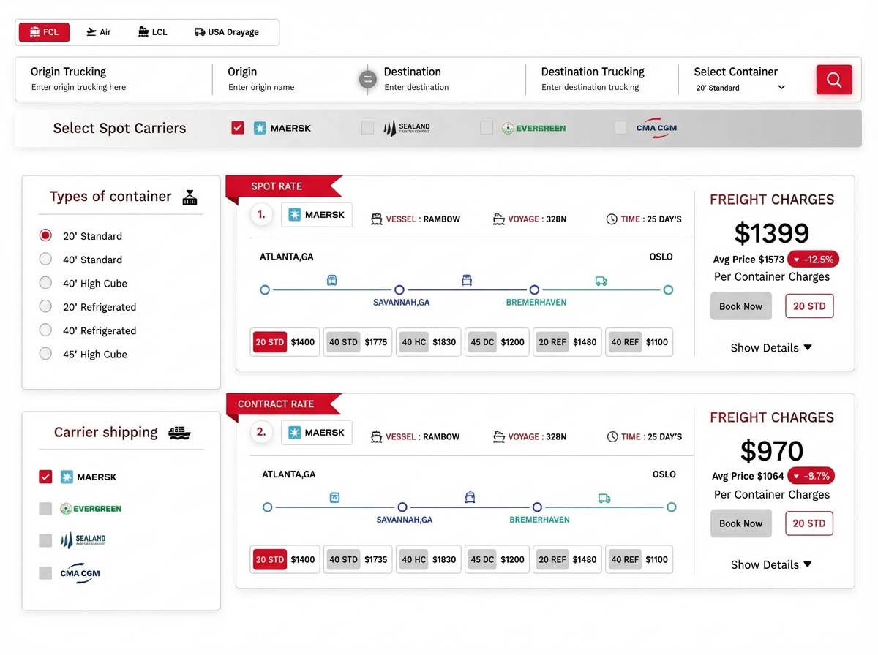
Task: Check Evergreen in Carrier shipping panel
Action: click(x=45, y=509)
